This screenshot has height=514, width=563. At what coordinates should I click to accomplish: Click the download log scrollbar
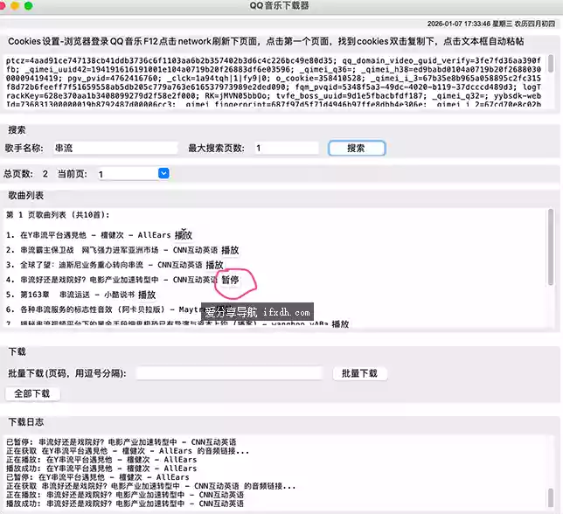(551, 497)
